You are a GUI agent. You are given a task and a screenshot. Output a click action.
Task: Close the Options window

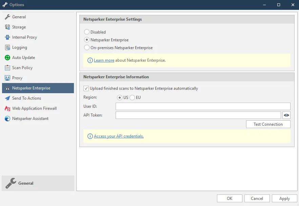293,5
